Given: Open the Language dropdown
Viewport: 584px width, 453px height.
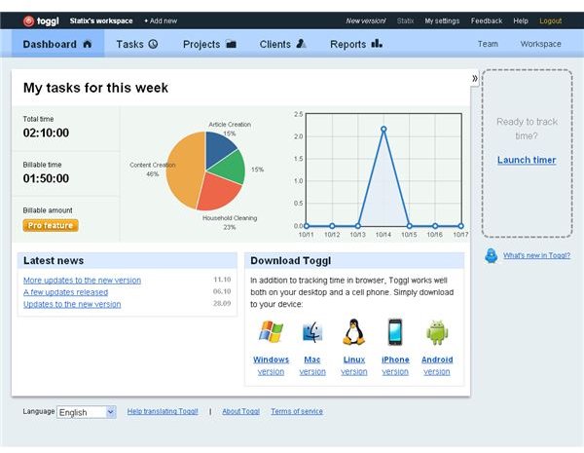Looking at the screenshot, I should [87, 412].
